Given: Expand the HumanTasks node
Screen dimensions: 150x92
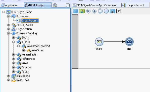Looking at the screenshot, I should [13, 54].
